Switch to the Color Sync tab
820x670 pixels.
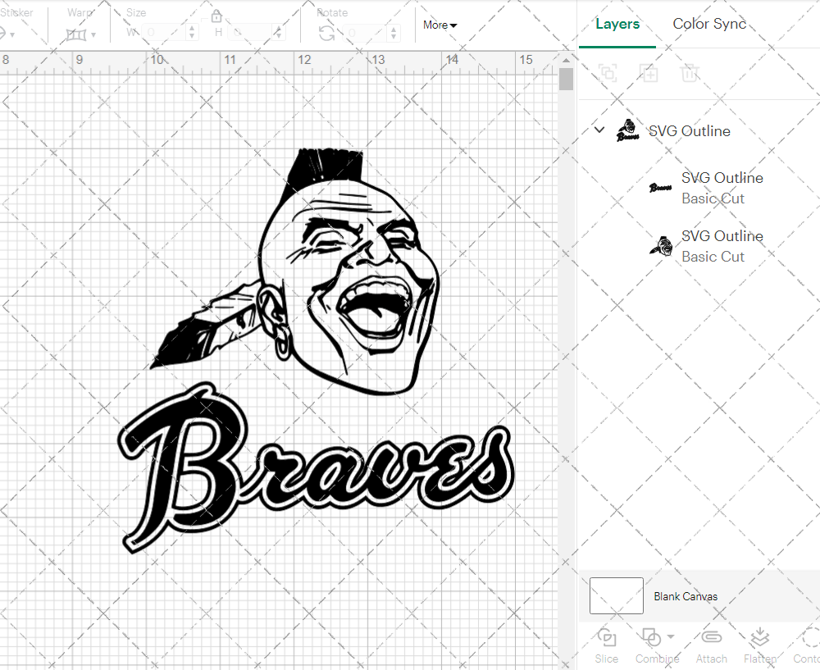(x=709, y=24)
